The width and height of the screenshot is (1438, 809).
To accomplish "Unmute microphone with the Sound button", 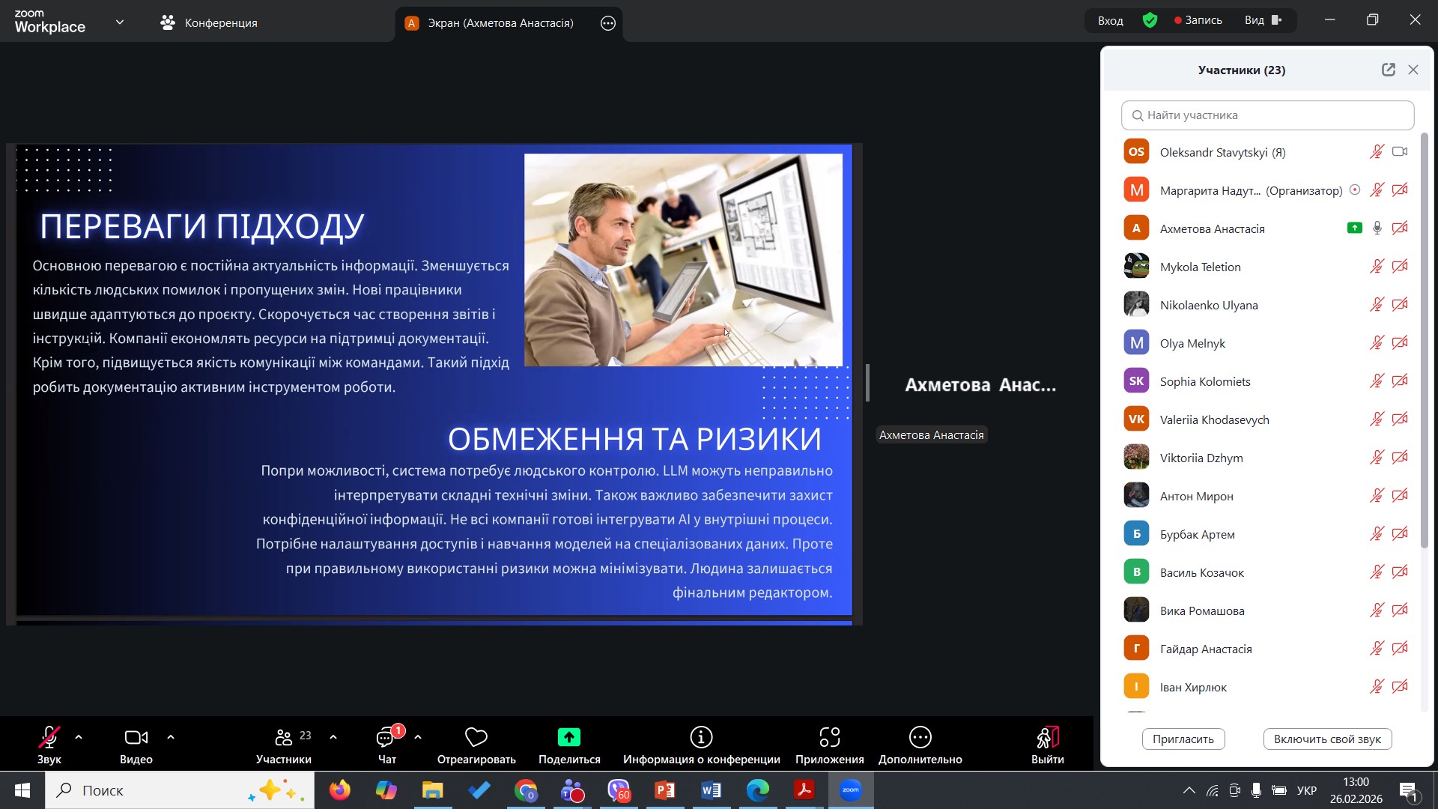I will (x=49, y=738).
